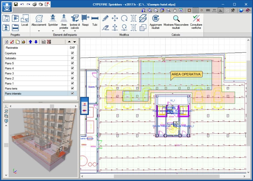Toggle DXF display for Piano interrato
Screen dimensions: 253x181
[x=72, y=93]
